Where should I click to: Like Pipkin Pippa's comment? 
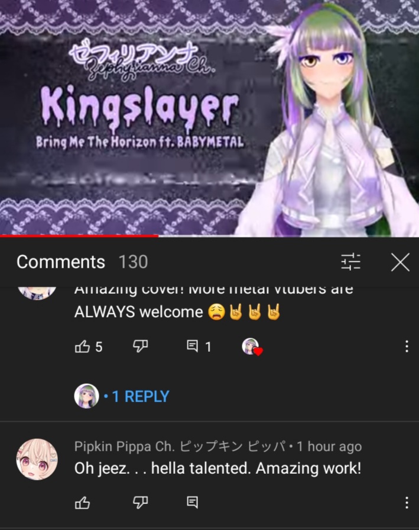click(x=82, y=503)
